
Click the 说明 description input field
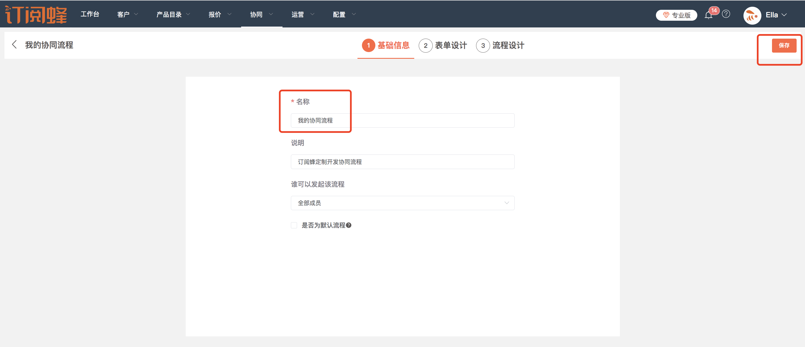point(402,162)
